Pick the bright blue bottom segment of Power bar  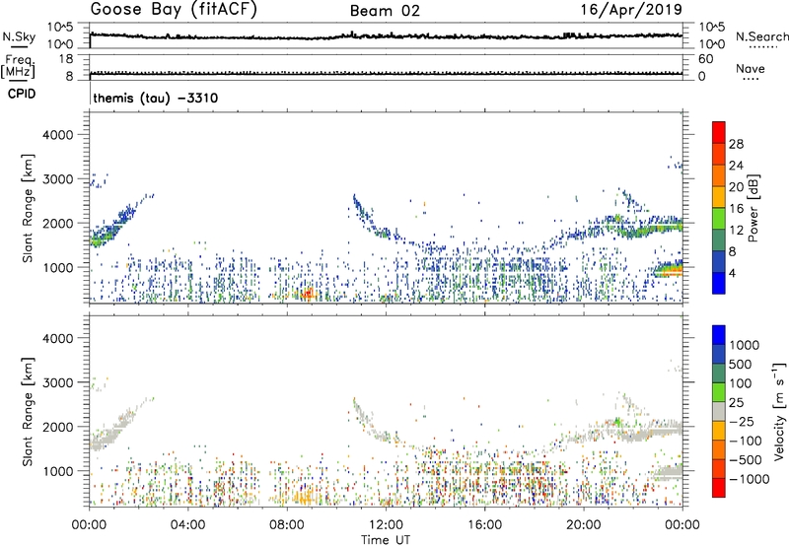[719, 283]
